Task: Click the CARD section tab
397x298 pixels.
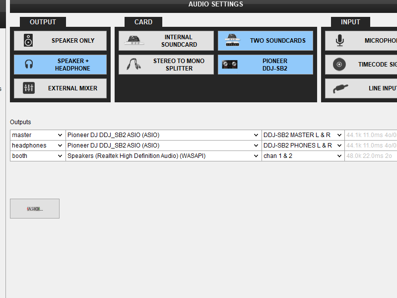Action: pyautogui.click(x=143, y=22)
